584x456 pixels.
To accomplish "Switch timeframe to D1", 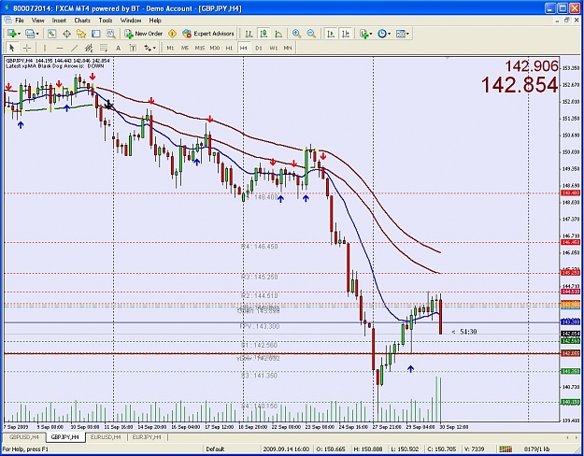I will tap(259, 48).
